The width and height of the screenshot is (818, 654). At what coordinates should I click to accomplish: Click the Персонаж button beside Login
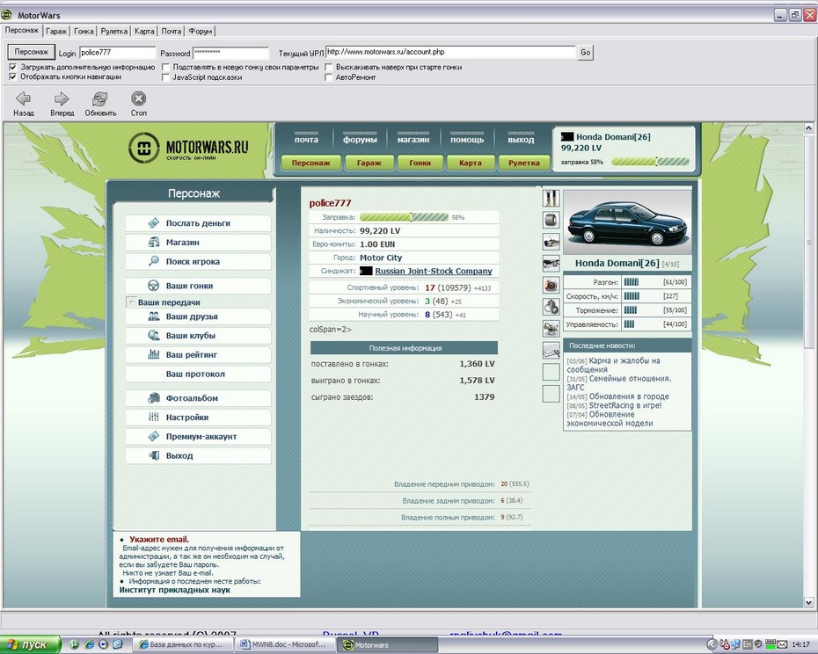click(32, 52)
